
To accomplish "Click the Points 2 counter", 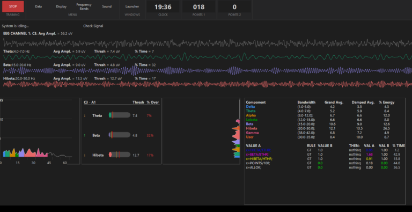I will pyautogui.click(x=234, y=7).
